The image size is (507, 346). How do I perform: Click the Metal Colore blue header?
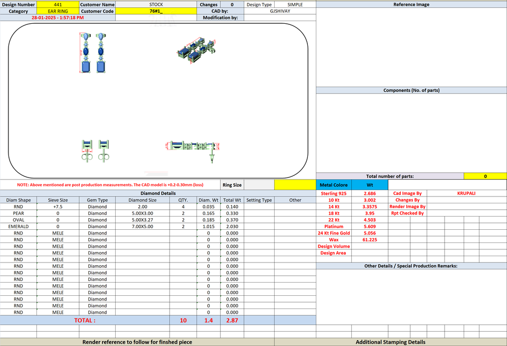[x=334, y=185]
